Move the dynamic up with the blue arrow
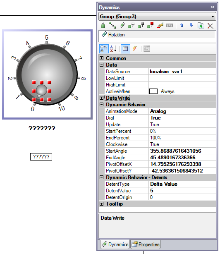Screen dimensions: 220x254 click(x=182, y=25)
